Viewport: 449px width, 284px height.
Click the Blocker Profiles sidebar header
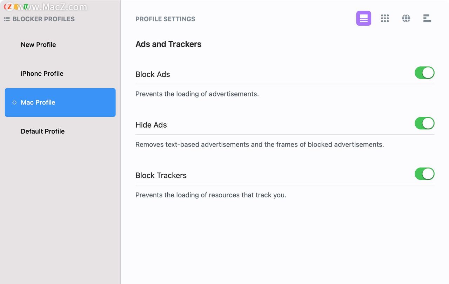point(43,19)
